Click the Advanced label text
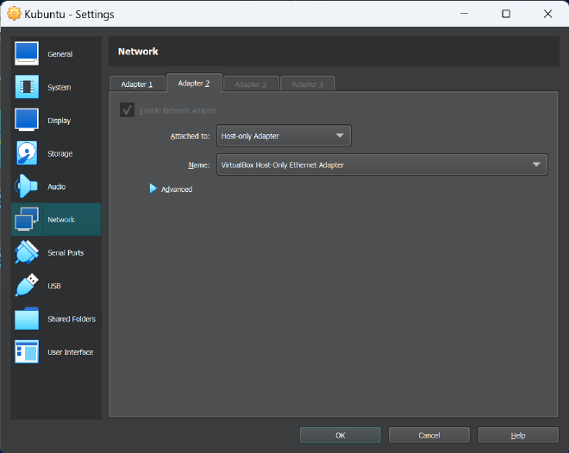569x453 pixels. (x=177, y=189)
